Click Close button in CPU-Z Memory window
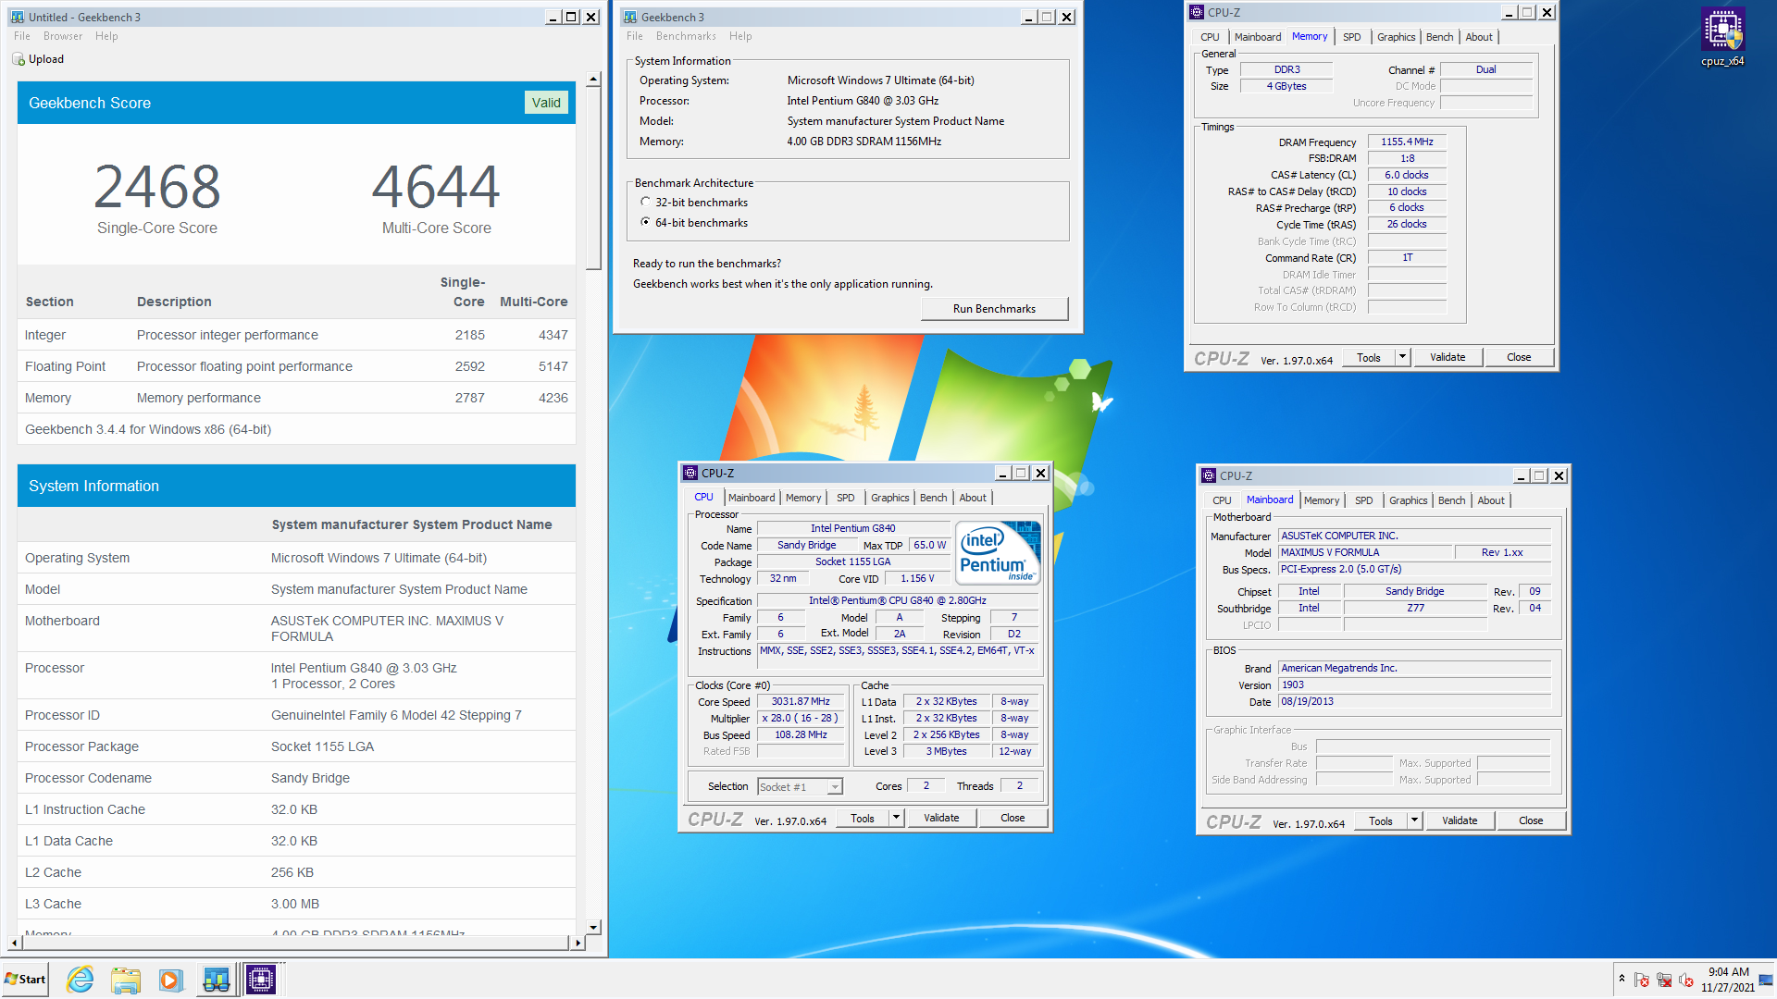 coord(1519,357)
